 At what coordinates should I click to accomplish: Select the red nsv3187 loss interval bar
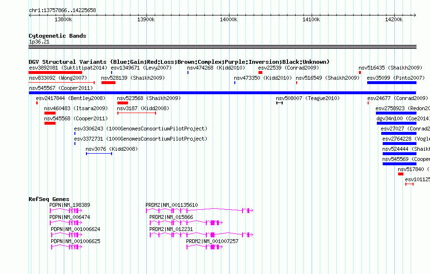tap(137, 113)
